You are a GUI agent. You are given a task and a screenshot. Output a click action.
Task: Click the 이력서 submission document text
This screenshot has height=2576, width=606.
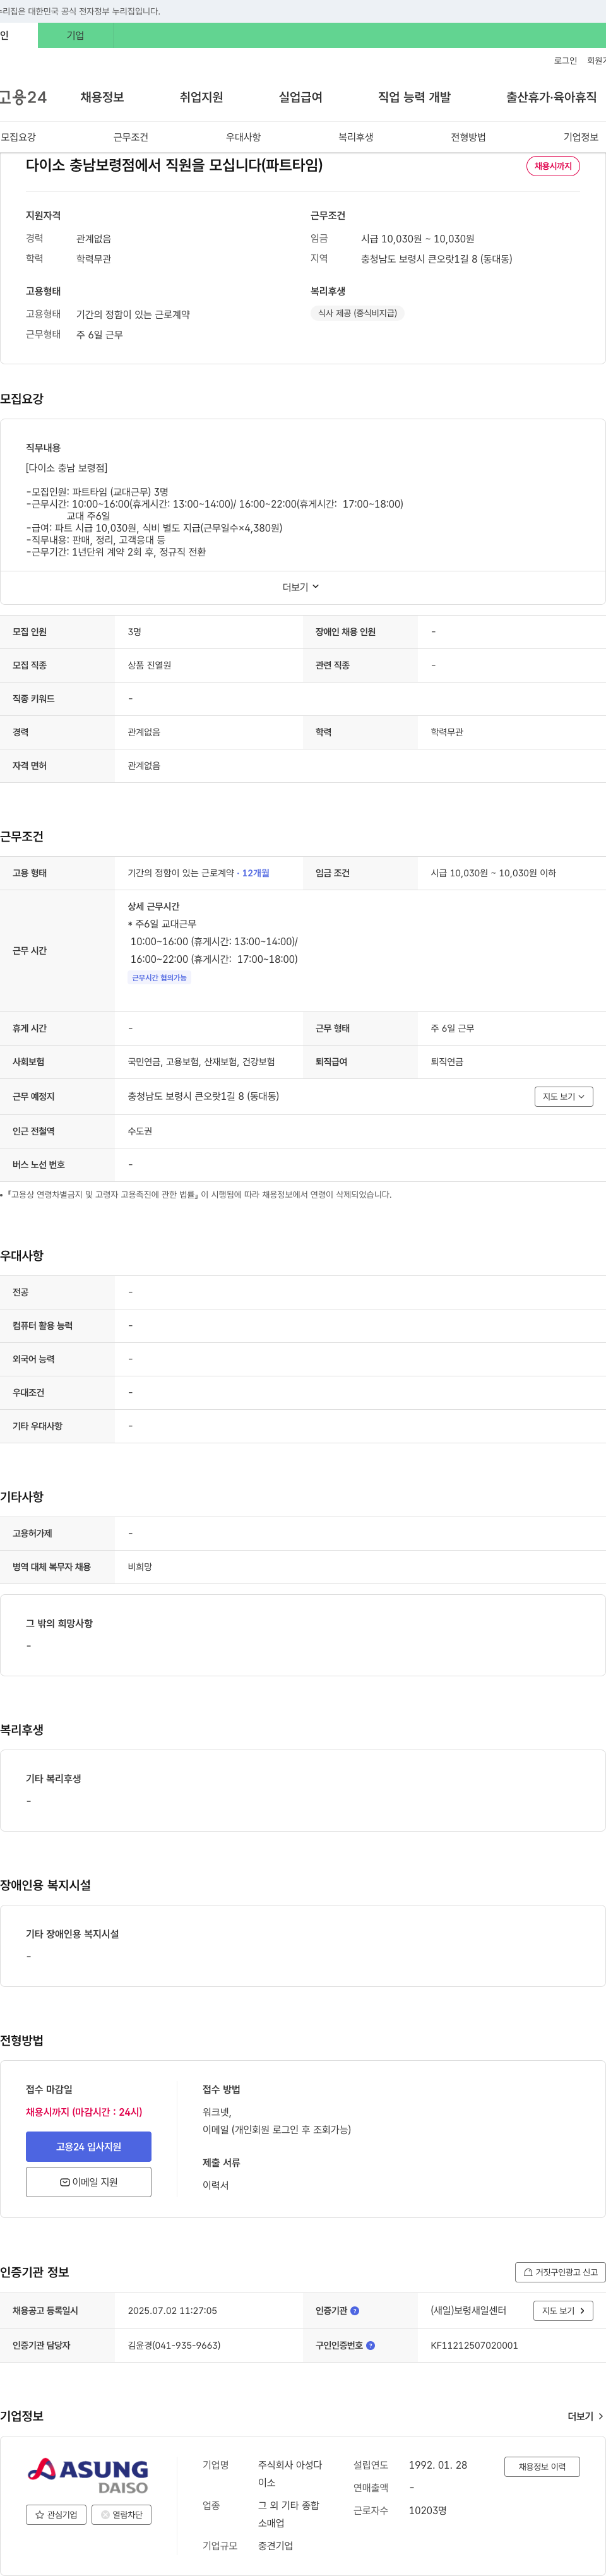[x=215, y=2185]
